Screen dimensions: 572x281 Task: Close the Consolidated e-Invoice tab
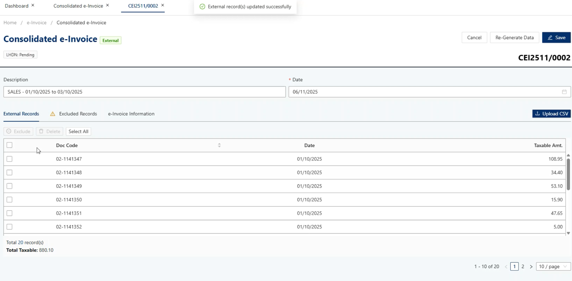107,5
